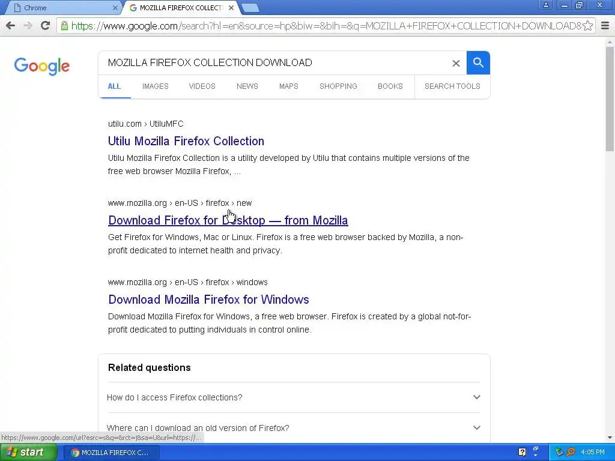Switch to VIDEOS results

(202, 86)
